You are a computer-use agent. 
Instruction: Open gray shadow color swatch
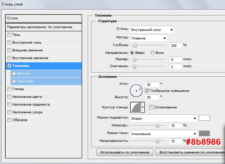[204, 133]
